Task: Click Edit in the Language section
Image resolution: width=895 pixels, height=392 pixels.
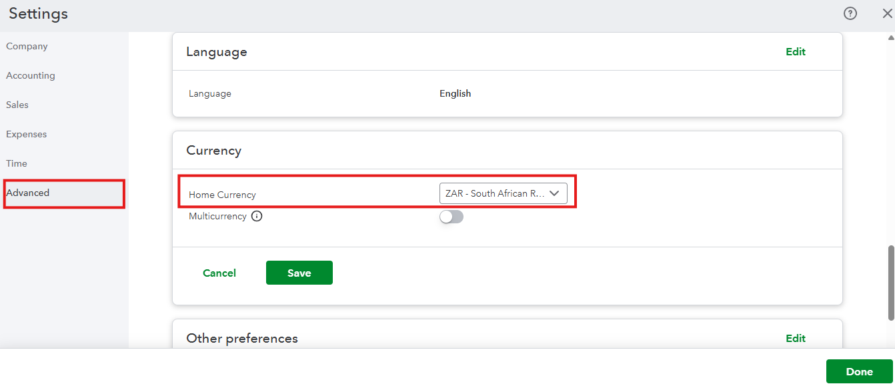Action: (x=796, y=52)
